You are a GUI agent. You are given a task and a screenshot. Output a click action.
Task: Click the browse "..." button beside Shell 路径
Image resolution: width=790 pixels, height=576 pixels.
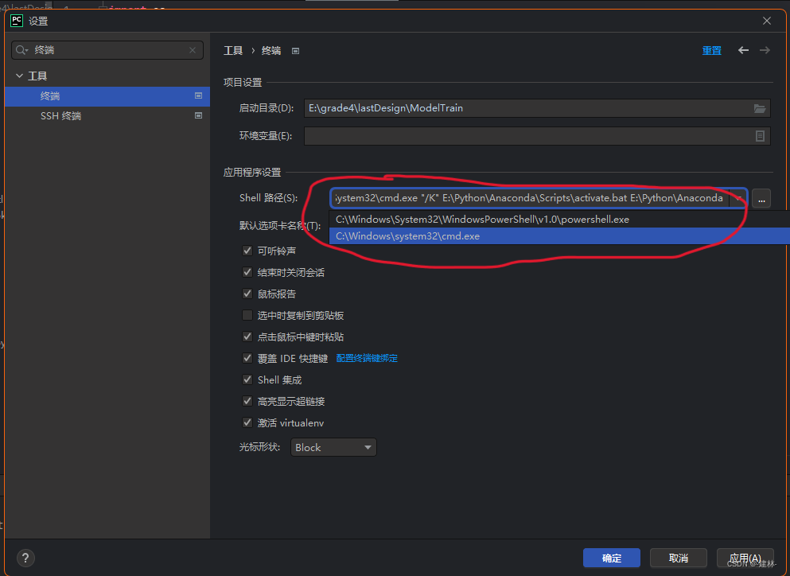[x=761, y=198]
